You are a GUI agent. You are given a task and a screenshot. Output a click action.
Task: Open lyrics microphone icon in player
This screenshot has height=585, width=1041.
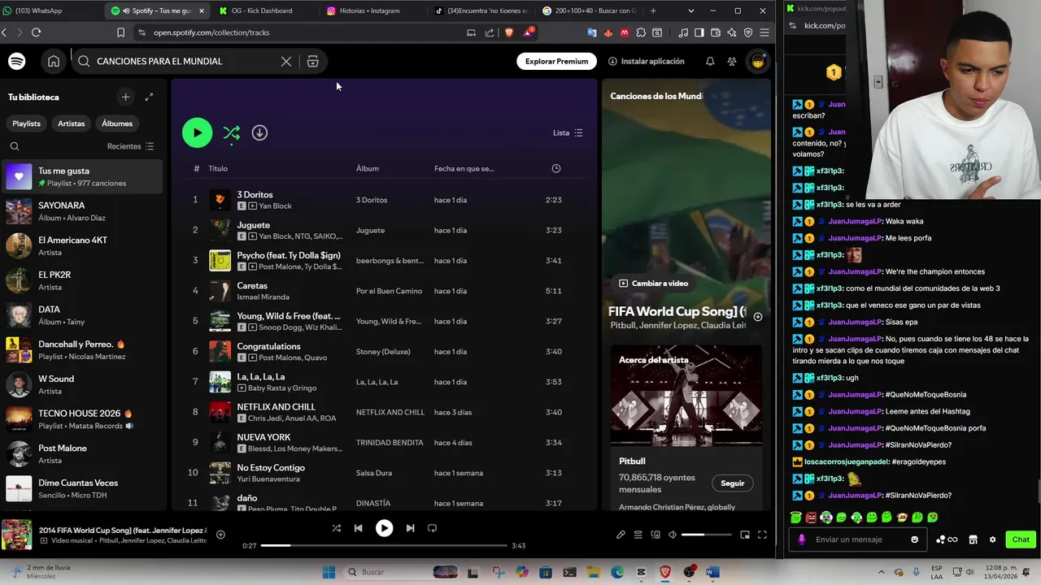point(621,535)
